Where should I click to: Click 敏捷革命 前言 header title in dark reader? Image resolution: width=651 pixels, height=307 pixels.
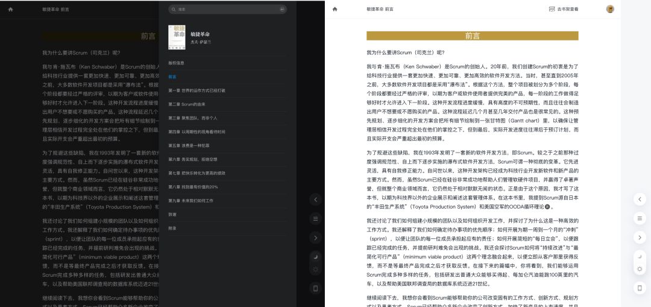tap(55, 9)
